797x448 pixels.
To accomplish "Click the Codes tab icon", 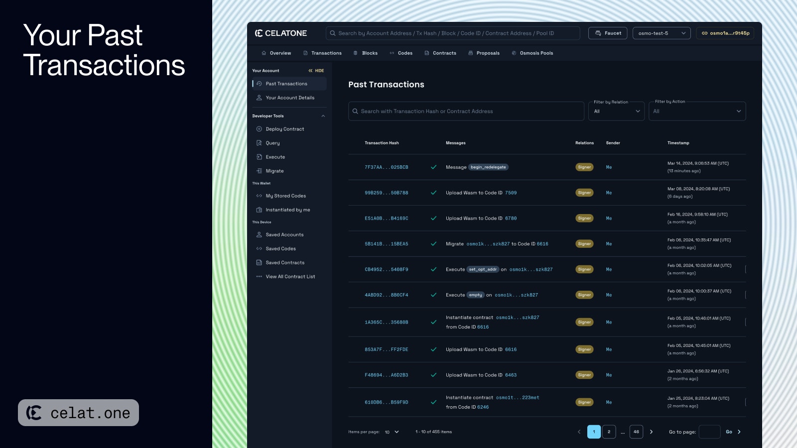I will (392, 53).
